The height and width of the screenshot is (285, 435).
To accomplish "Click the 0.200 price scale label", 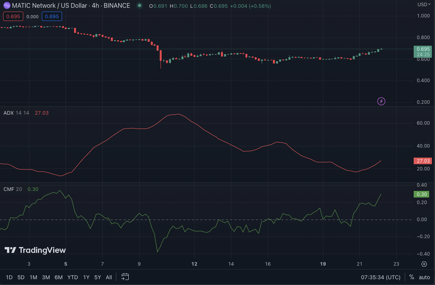I will [423, 102].
